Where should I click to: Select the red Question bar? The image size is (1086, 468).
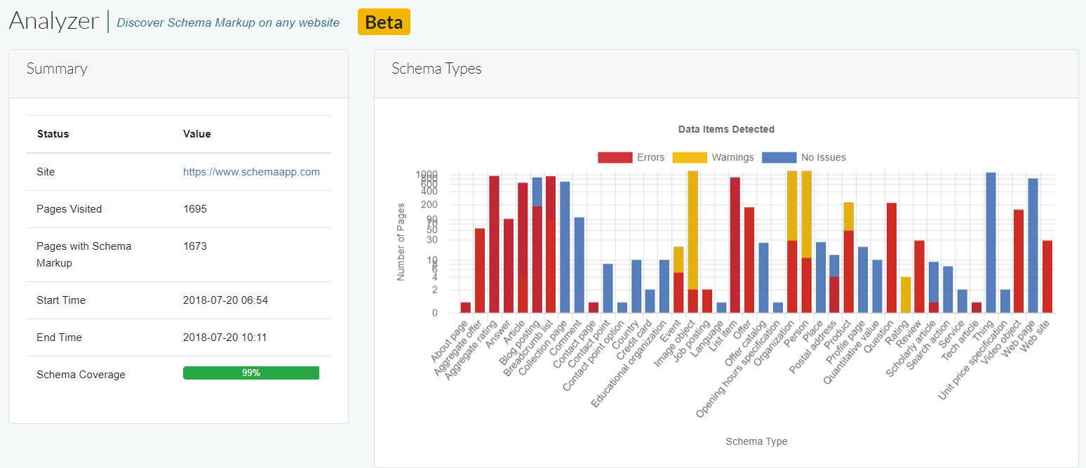coord(892,258)
